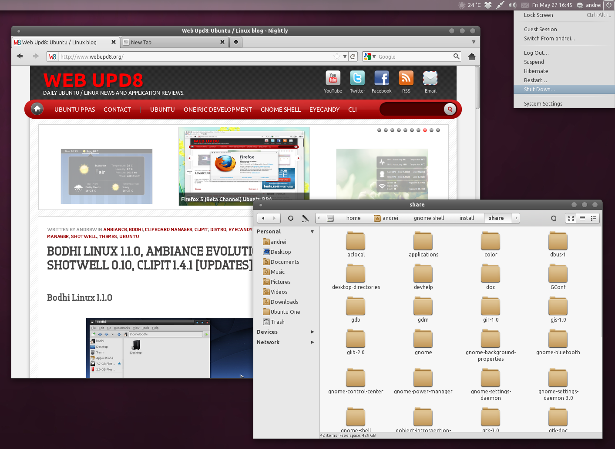The height and width of the screenshot is (449, 615).
Task: Open the network connection indicator
Action: coord(500,5)
